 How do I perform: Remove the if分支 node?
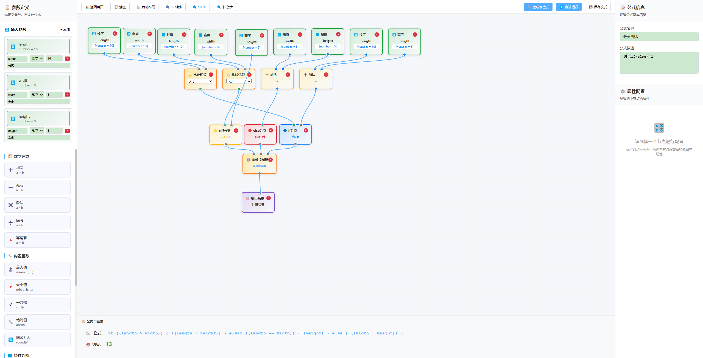306,130
